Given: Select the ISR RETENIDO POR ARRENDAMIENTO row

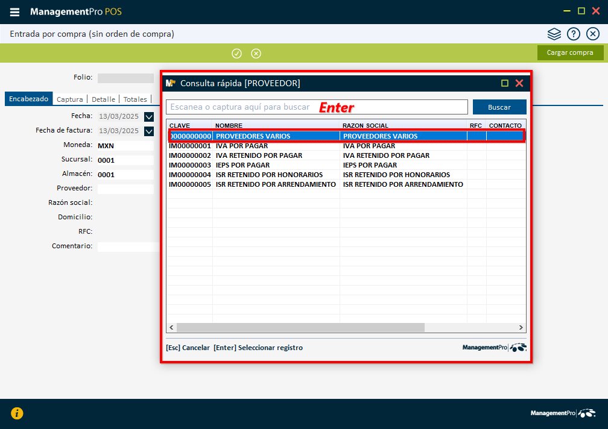Looking at the screenshot, I should click(x=346, y=184).
